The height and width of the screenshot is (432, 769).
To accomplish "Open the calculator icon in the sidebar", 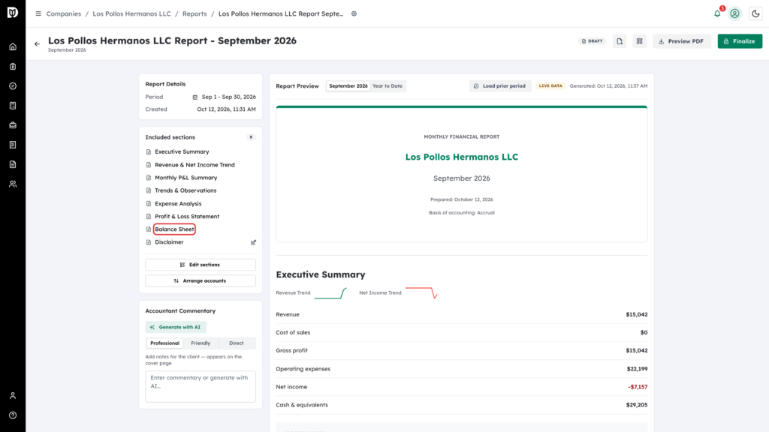I will (x=13, y=106).
